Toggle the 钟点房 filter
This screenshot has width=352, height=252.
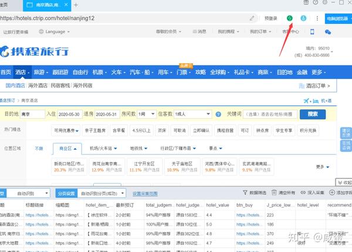click(262, 130)
